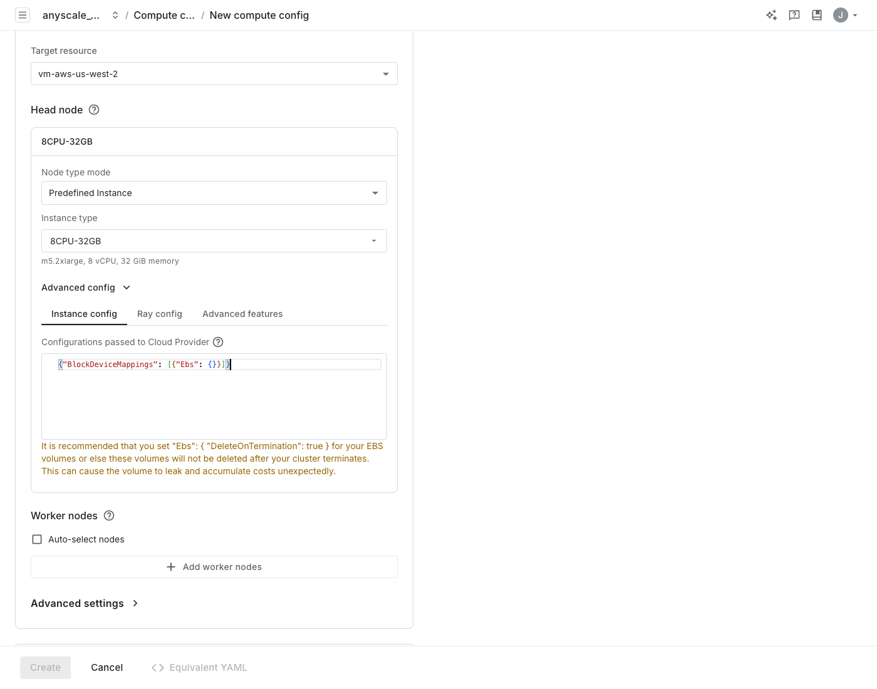Show Cloud Provider configurations help tooltip

tap(218, 342)
